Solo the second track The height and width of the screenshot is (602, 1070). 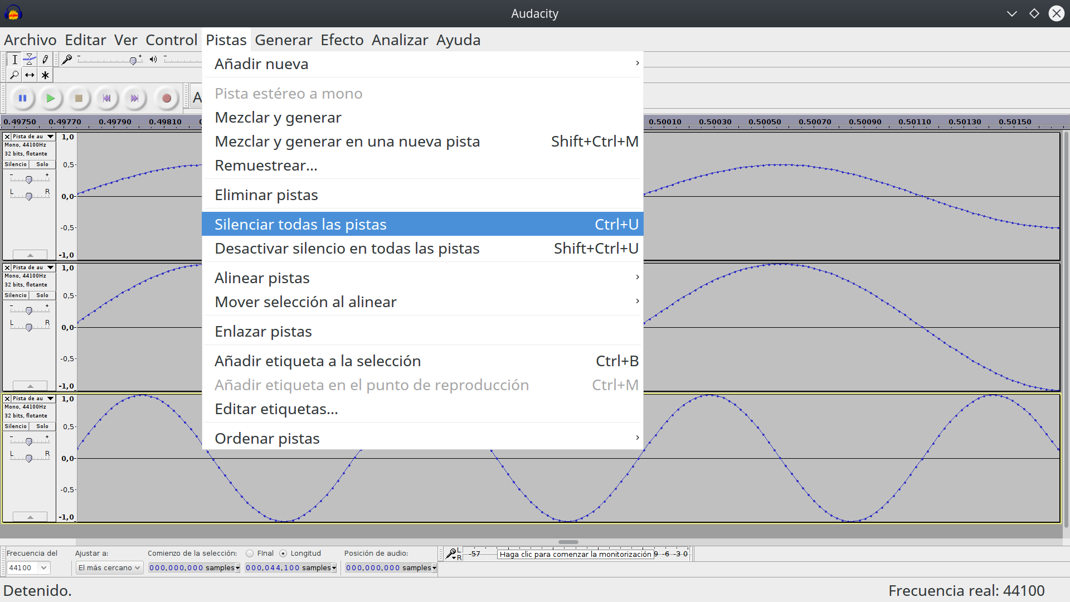(42, 295)
